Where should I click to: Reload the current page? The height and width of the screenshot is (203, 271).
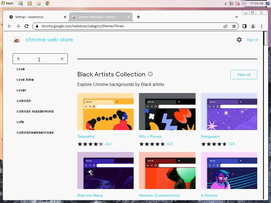(x=26, y=26)
